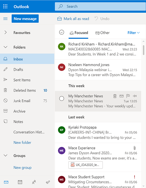Collapse the Groups section chevron
This screenshot has width=146, height=188.
click(x=6, y=156)
